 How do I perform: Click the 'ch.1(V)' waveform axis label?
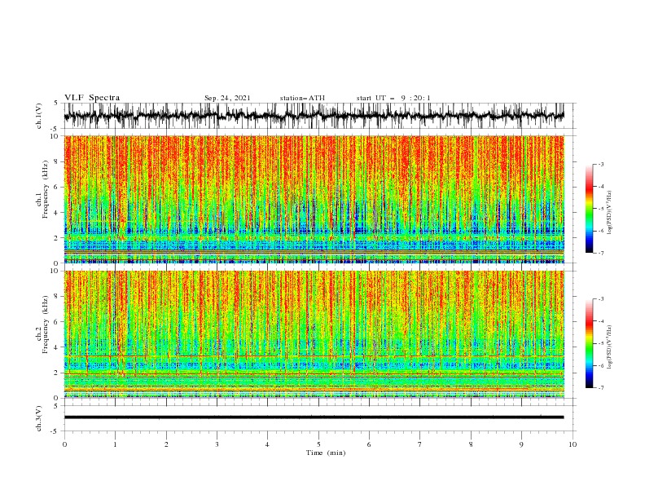(x=39, y=116)
